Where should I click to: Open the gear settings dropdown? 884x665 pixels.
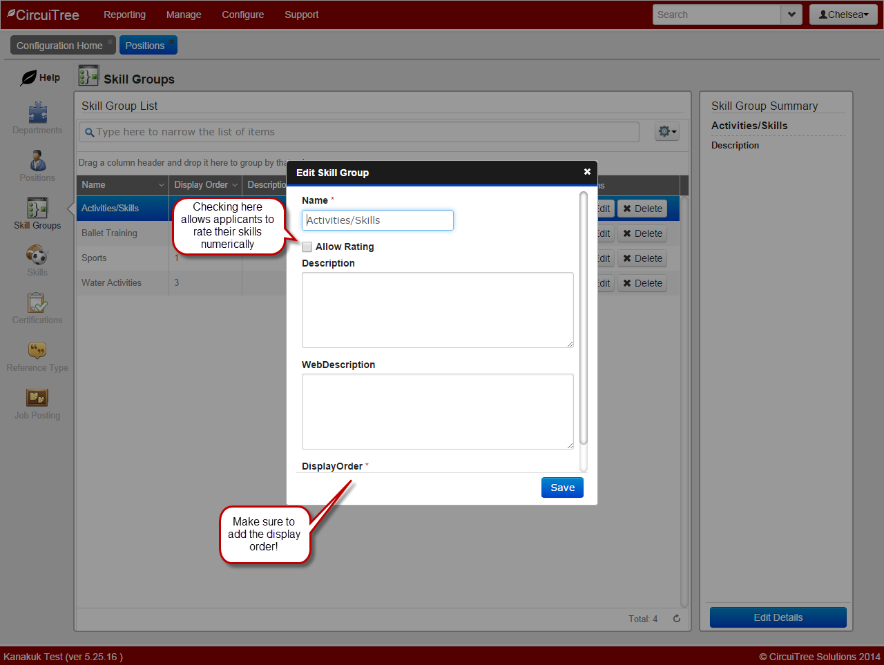pyautogui.click(x=666, y=131)
